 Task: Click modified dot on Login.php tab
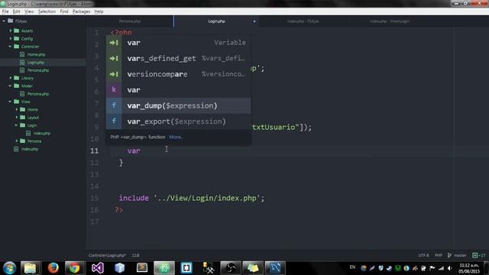click(254, 21)
